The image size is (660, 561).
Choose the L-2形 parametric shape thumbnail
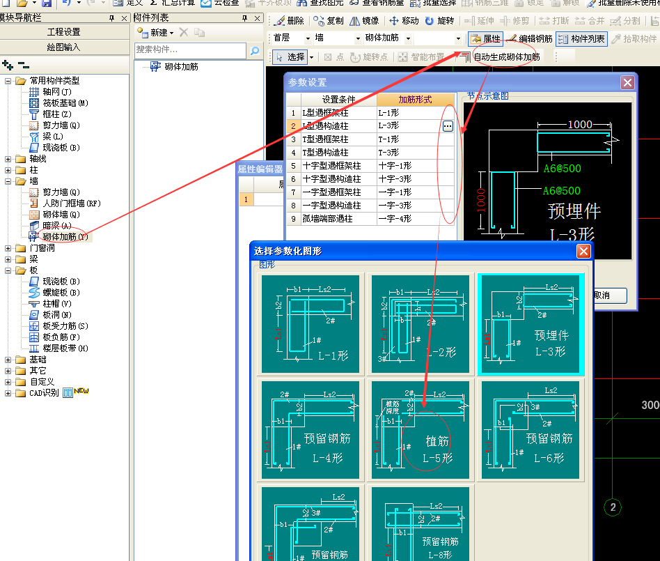click(420, 323)
